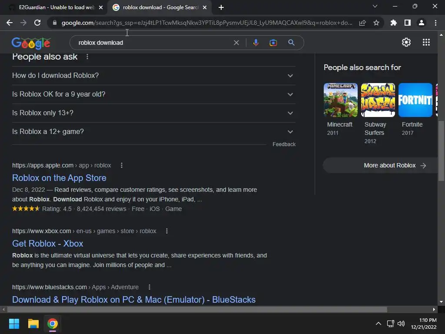This screenshot has width=445, height=334.
Task: Open People also ask options menu
Action: click(x=87, y=57)
